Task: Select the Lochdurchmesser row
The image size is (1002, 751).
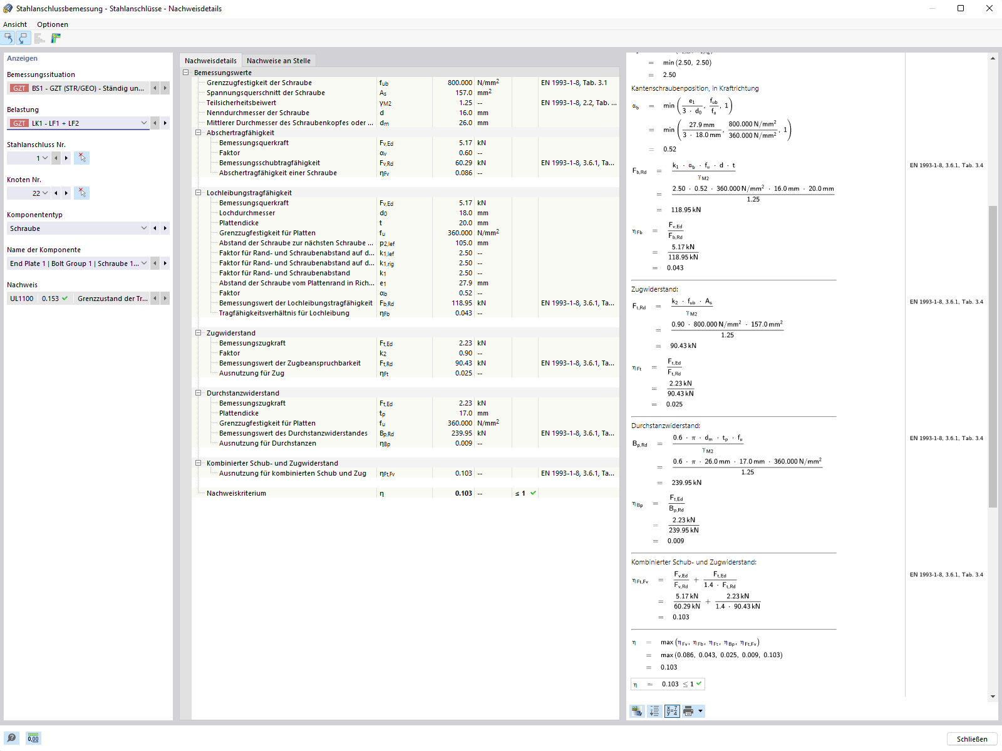Action: (x=406, y=213)
